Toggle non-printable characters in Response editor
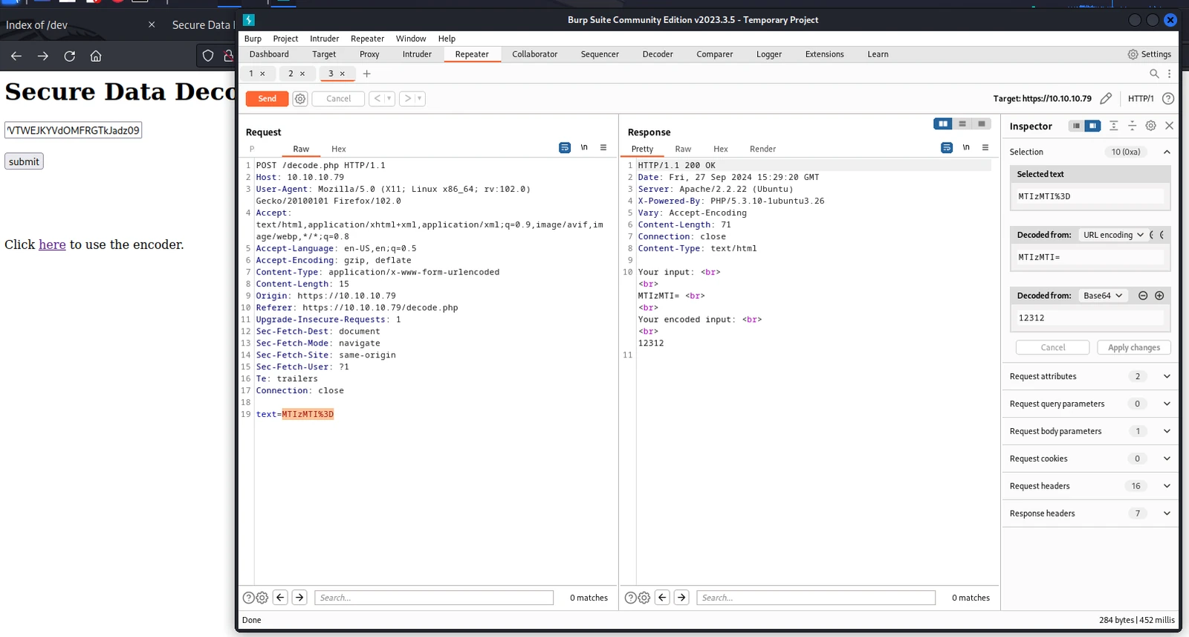This screenshot has height=637, width=1189. pos(966,147)
